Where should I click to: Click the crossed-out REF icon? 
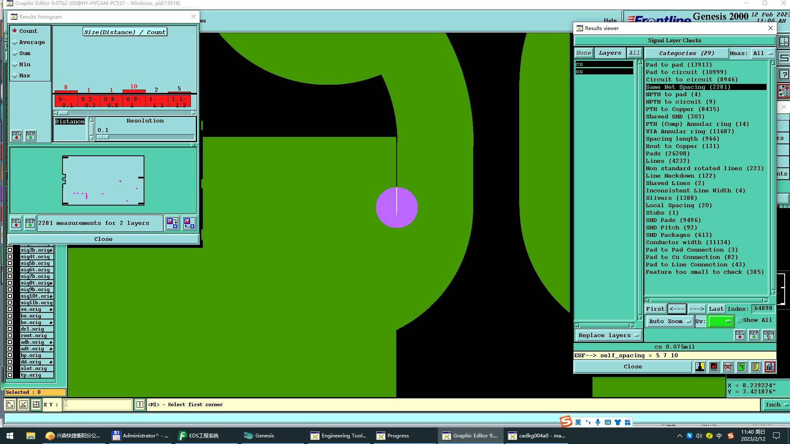(727, 367)
